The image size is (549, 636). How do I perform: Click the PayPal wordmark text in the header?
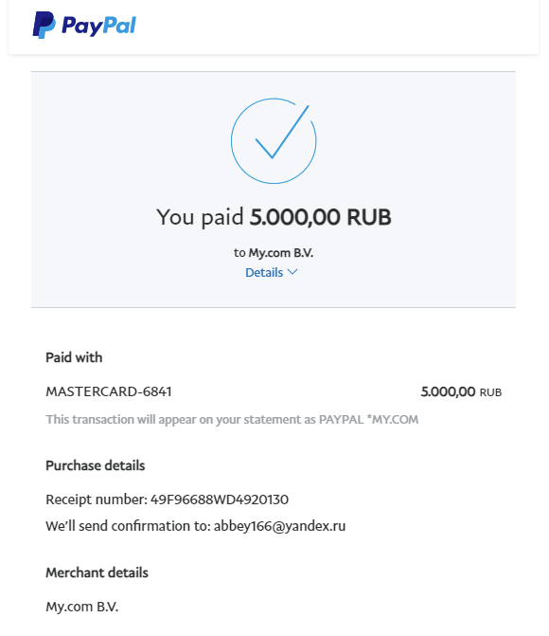coord(98,26)
